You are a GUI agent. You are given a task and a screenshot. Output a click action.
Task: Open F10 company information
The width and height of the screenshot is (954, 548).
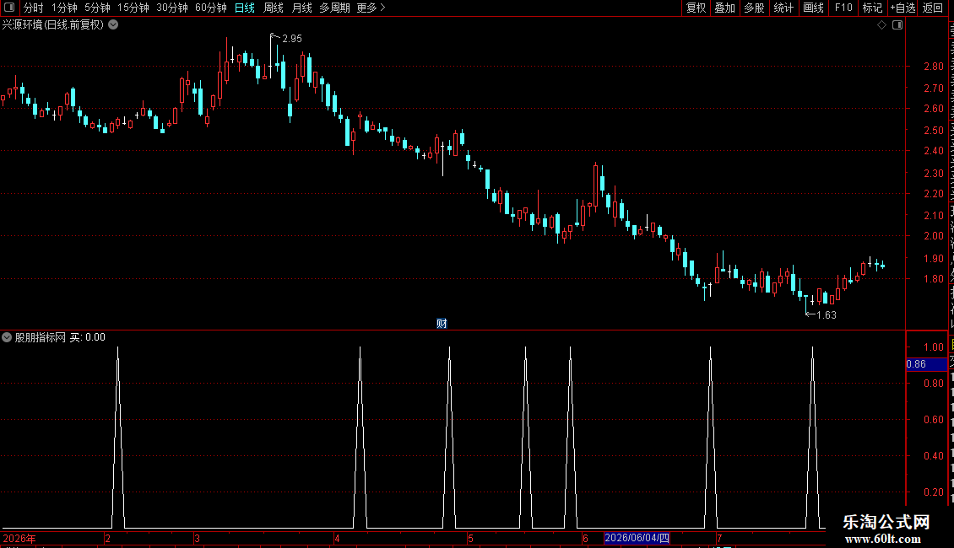tap(843, 8)
